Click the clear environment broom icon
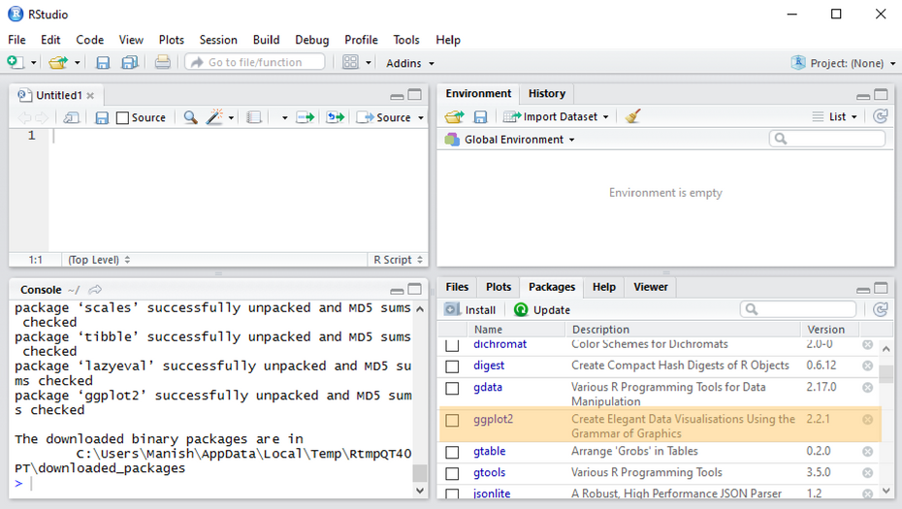 point(633,116)
